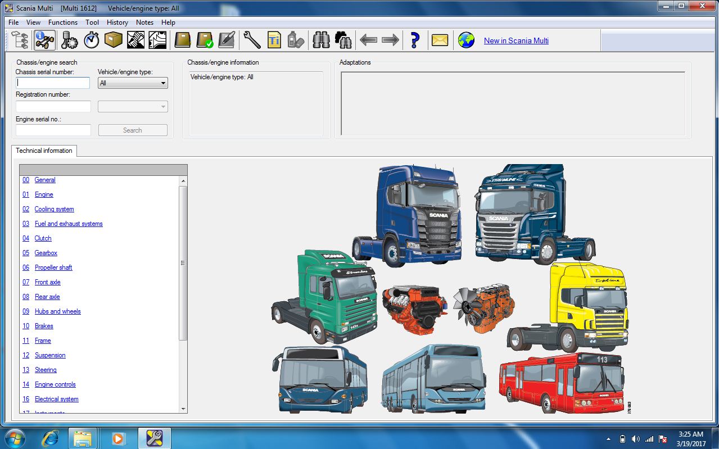Click the greyed fluid bottle icon
Viewport: 719px width, 449px height.
point(296,40)
